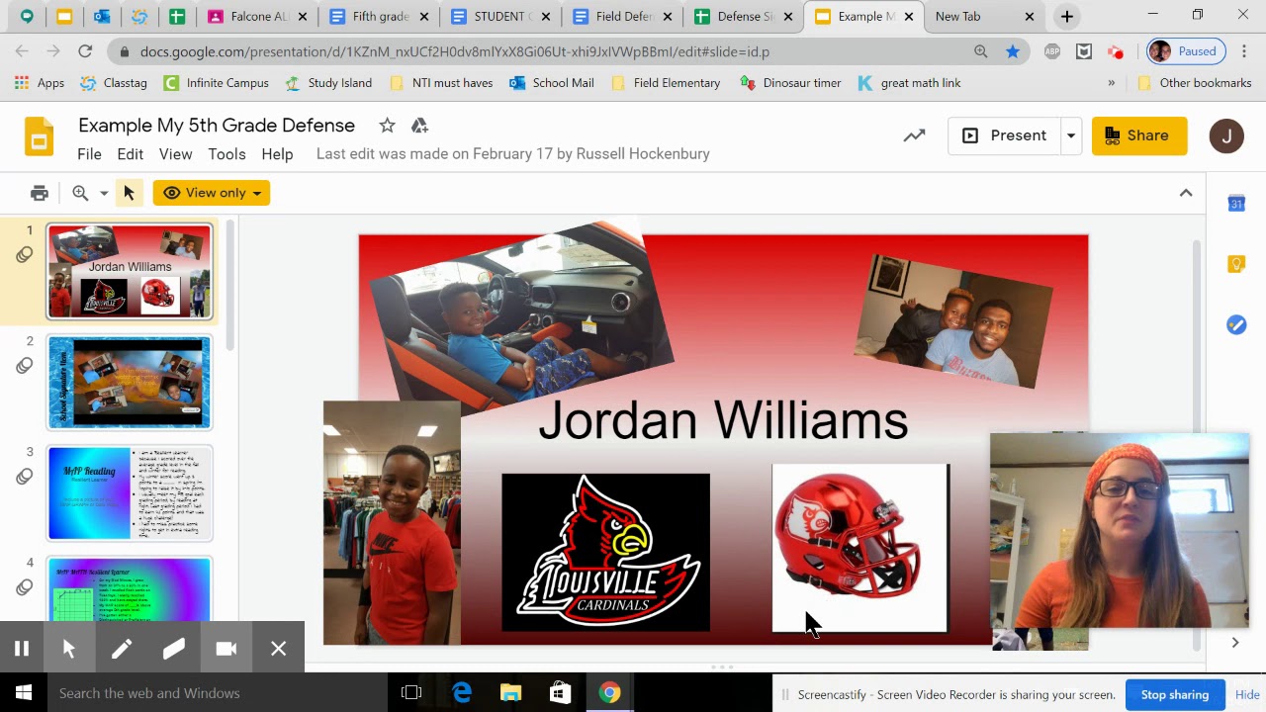Select the zoom magnifier tool
The width and height of the screenshot is (1266, 712).
(x=80, y=193)
